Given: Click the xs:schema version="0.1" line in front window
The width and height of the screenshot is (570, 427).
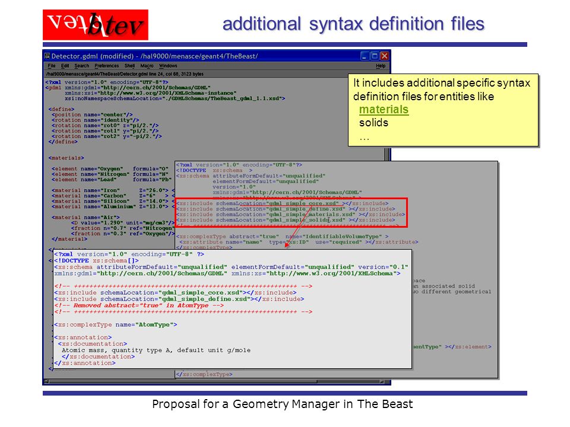Looking at the screenshot, I should point(231,267).
